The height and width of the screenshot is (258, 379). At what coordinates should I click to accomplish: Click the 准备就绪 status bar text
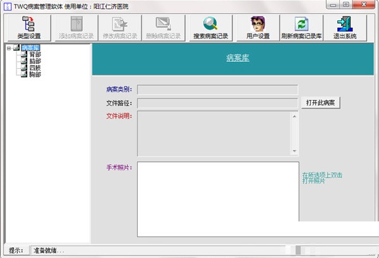click(x=49, y=251)
